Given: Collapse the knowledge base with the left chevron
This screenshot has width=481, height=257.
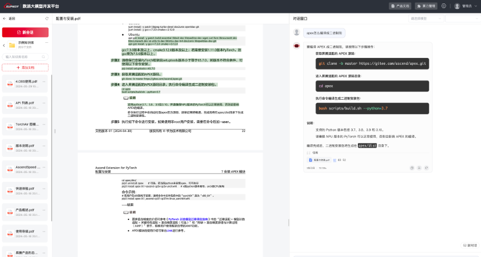Looking at the screenshot, I should click(x=4, y=45).
